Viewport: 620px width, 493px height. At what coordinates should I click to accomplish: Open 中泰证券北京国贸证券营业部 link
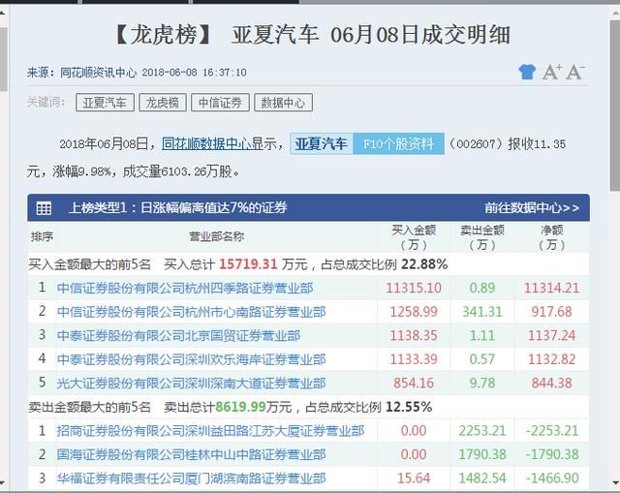point(178,336)
